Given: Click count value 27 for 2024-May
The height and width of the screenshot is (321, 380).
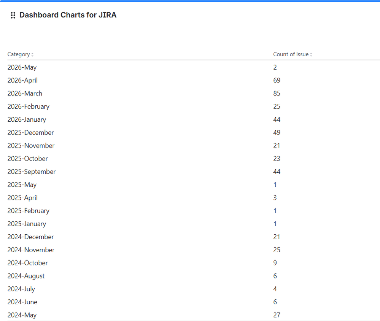Looking at the screenshot, I should [277, 315].
